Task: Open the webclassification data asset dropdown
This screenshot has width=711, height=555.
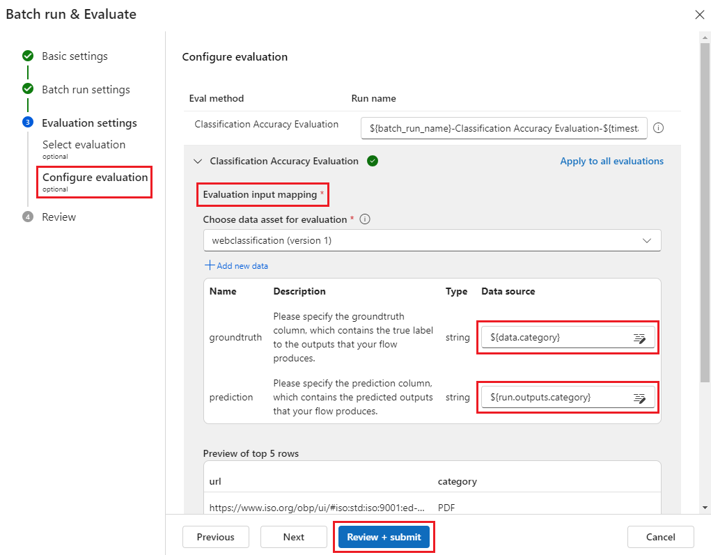Action: 432,240
